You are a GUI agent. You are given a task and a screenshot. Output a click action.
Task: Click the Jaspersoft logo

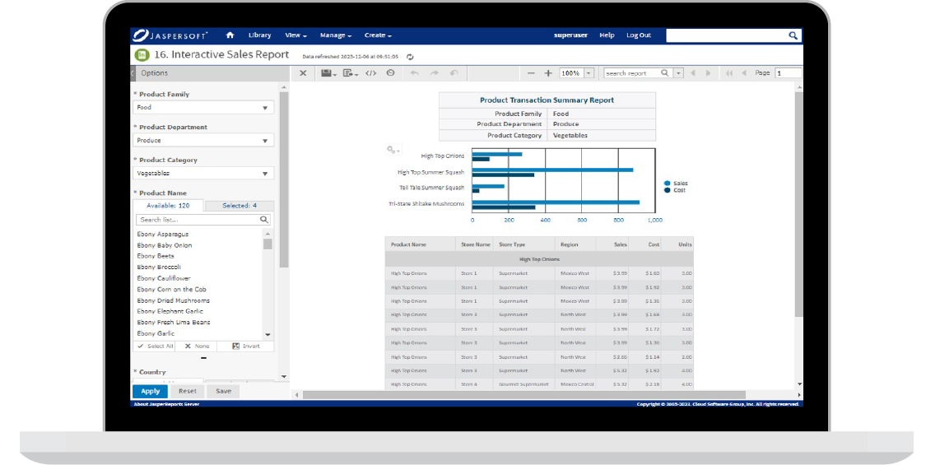(170, 35)
